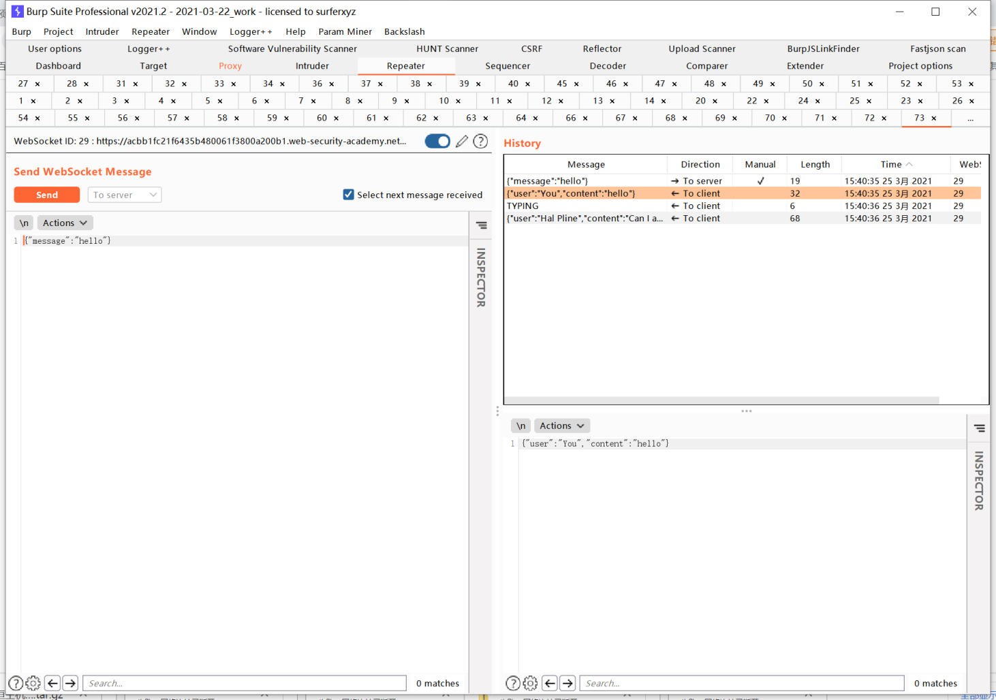This screenshot has width=996, height=700.
Task: Select the TYPING history row
Action: tap(743, 206)
